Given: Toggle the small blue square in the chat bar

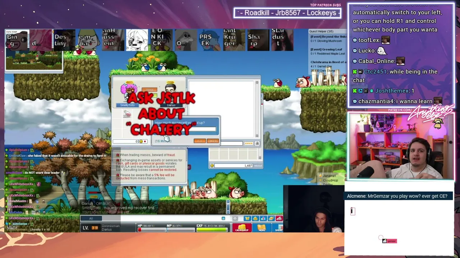Looking at the screenshot, I should pyautogui.click(x=223, y=219).
